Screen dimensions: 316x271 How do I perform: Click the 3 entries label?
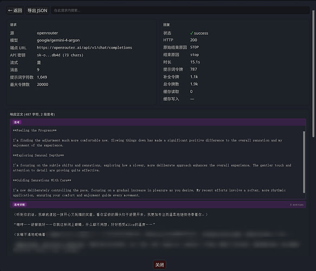point(296,205)
